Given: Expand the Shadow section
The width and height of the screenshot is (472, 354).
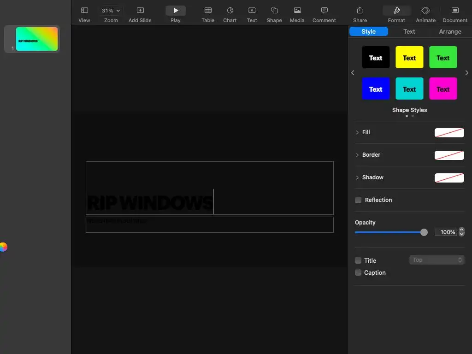Looking at the screenshot, I should 357,177.
